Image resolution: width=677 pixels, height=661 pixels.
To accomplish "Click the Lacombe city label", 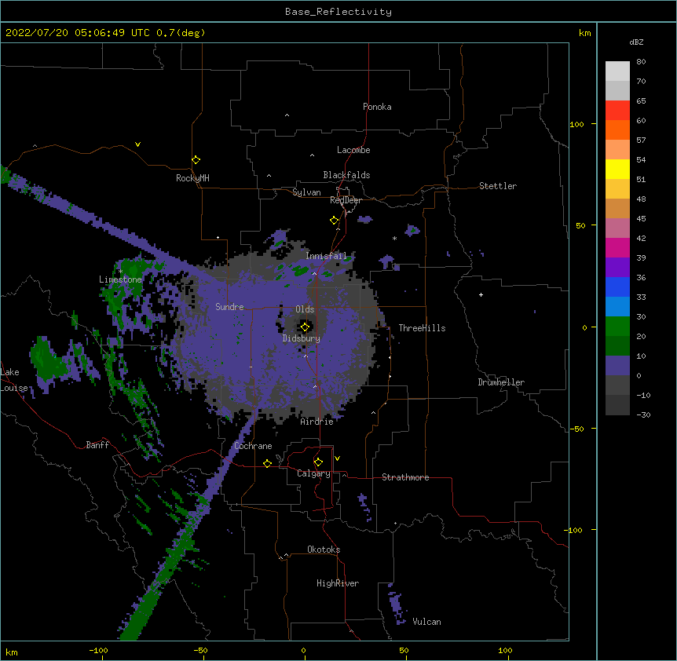I will (353, 150).
